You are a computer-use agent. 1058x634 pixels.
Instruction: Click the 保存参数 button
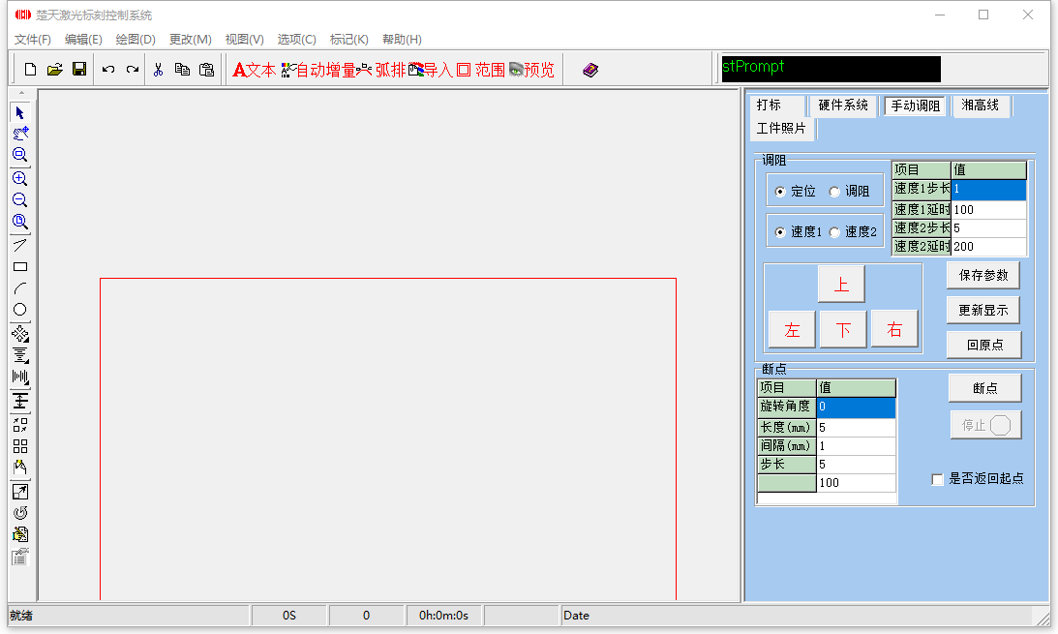[983, 275]
